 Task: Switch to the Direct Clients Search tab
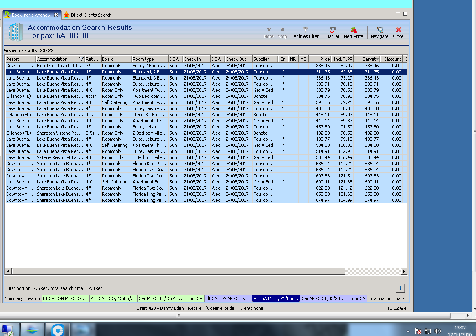(x=87, y=15)
